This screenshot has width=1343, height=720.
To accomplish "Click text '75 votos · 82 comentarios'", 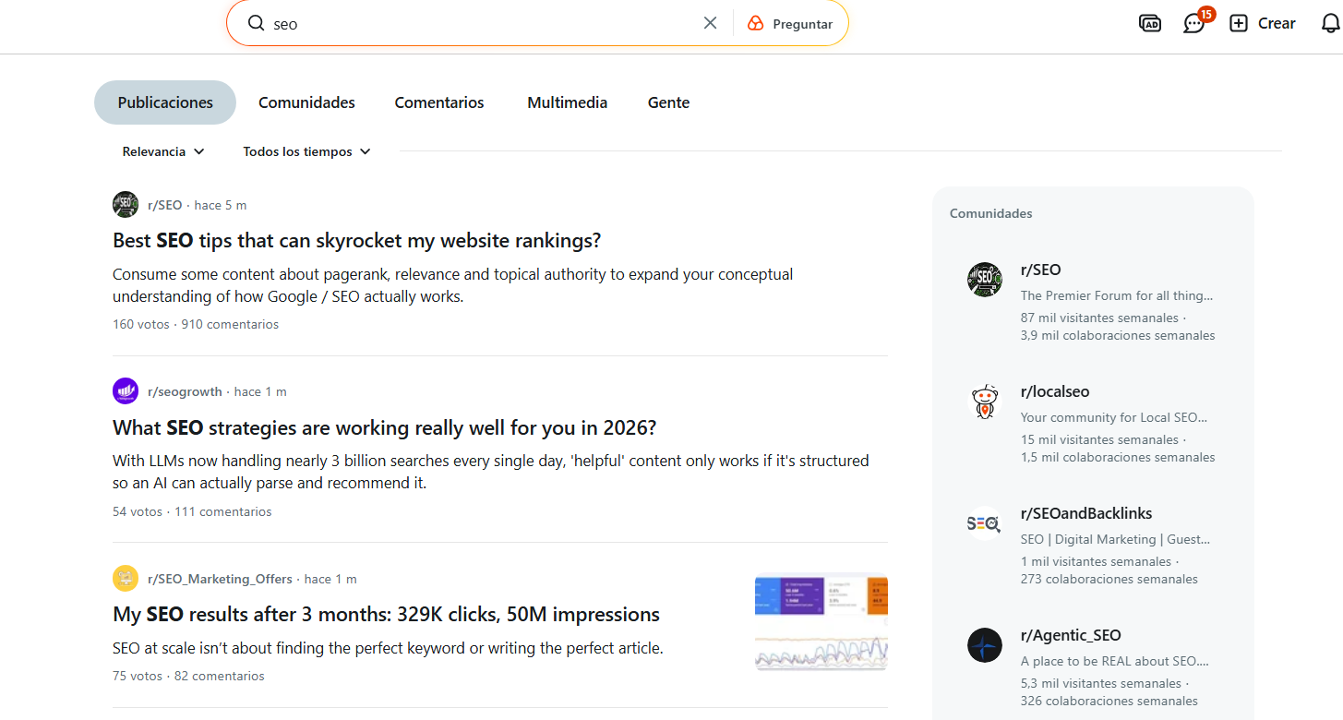I will click(x=188, y=676).
